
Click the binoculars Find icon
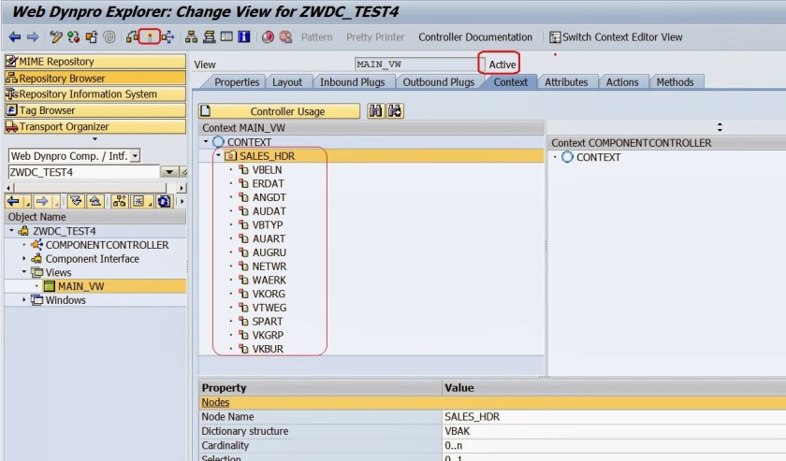pyautogui.click(x=375, y=111)
